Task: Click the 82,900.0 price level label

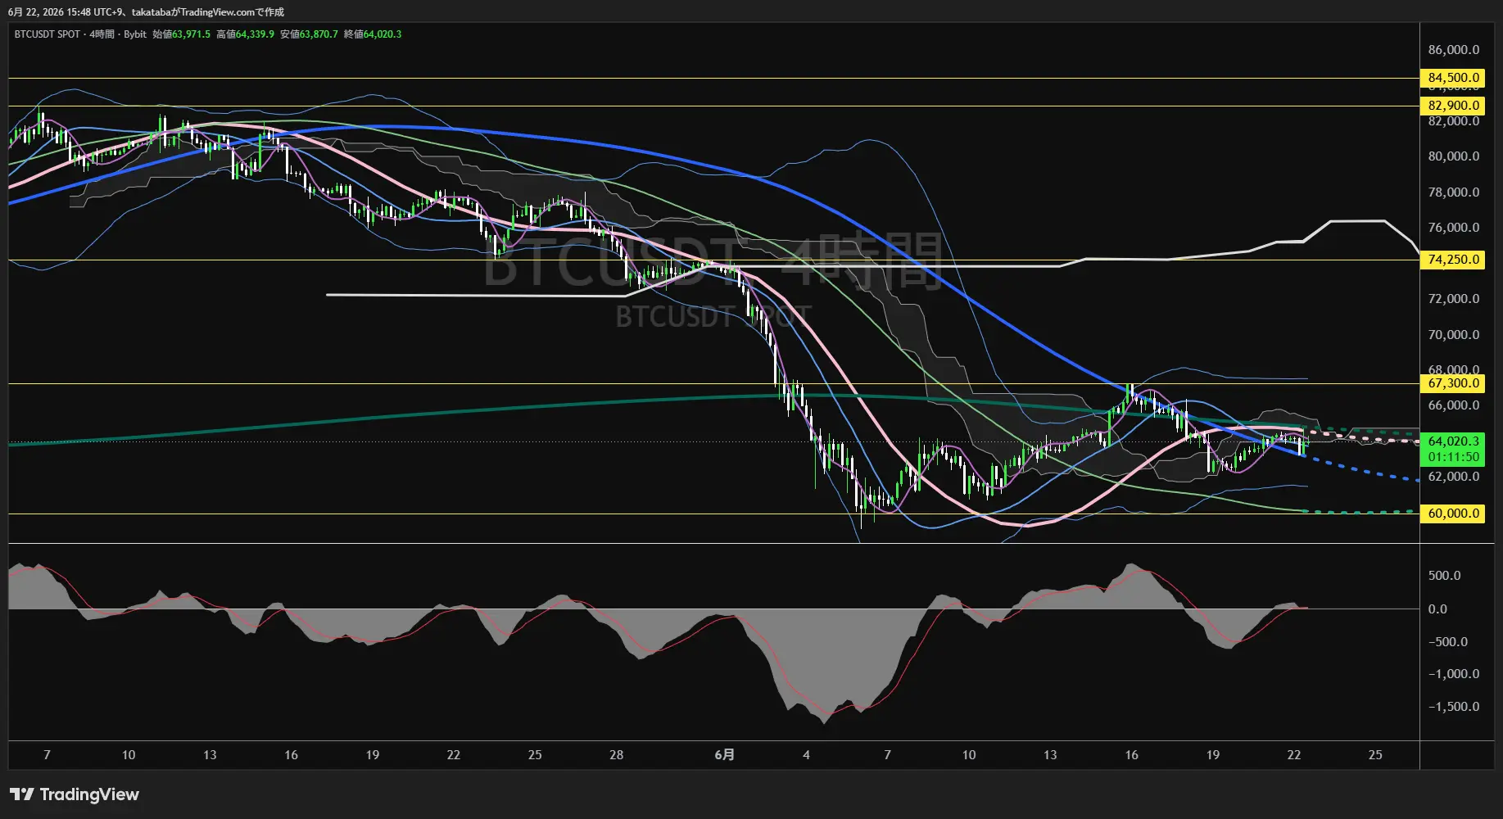Action: click(1453, 106)
